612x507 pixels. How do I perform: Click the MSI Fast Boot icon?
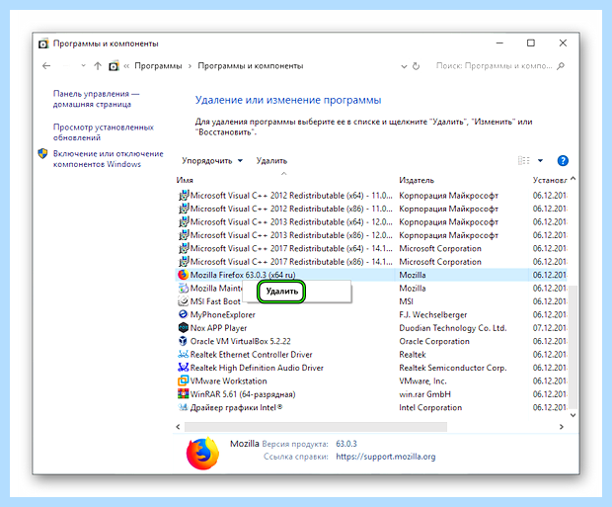tap(183, 301)
